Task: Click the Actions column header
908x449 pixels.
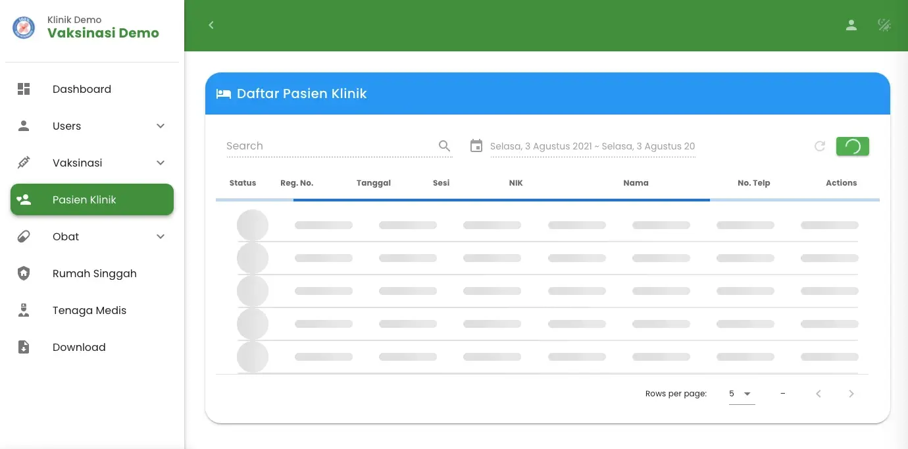Action: pos(842,183)
